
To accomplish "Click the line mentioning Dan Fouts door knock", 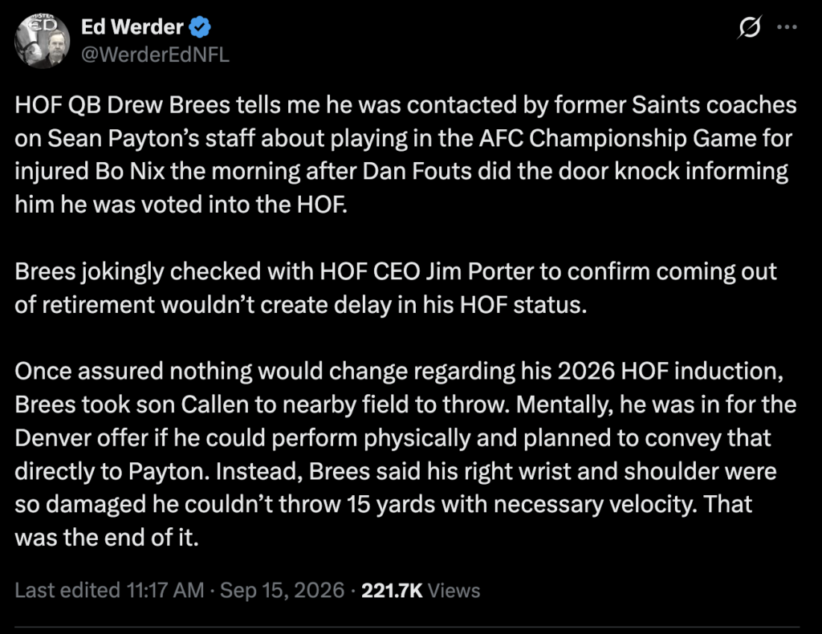I will [401, 171].
